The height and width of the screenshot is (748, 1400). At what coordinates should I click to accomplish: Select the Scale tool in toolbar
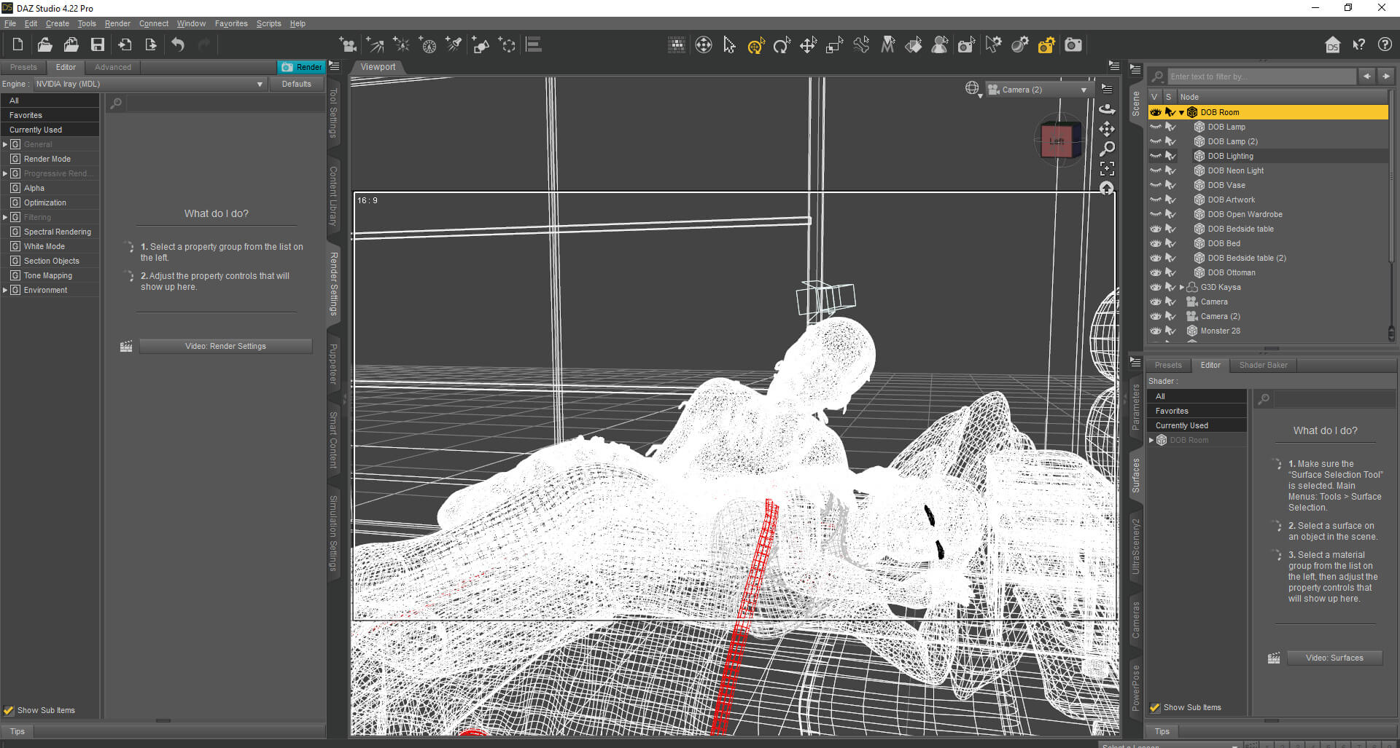pos(834,45)
